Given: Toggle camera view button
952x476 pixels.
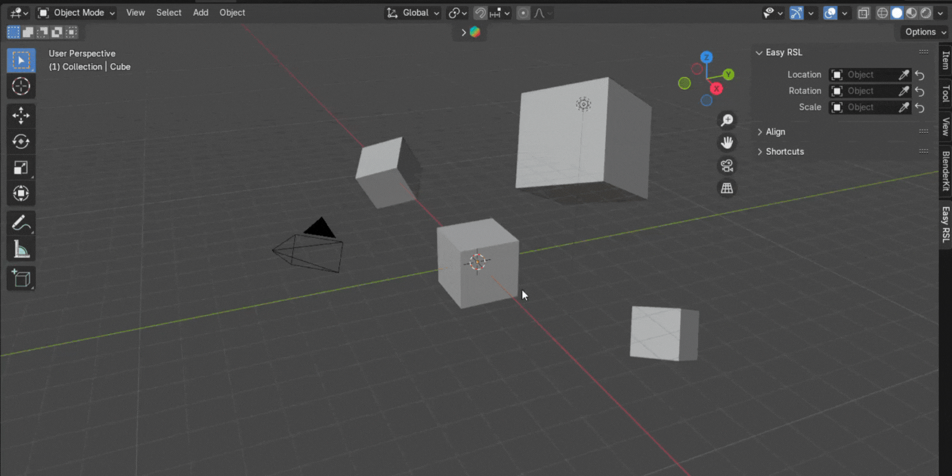Looking at the screenshot, I should (x=727, y=165).
